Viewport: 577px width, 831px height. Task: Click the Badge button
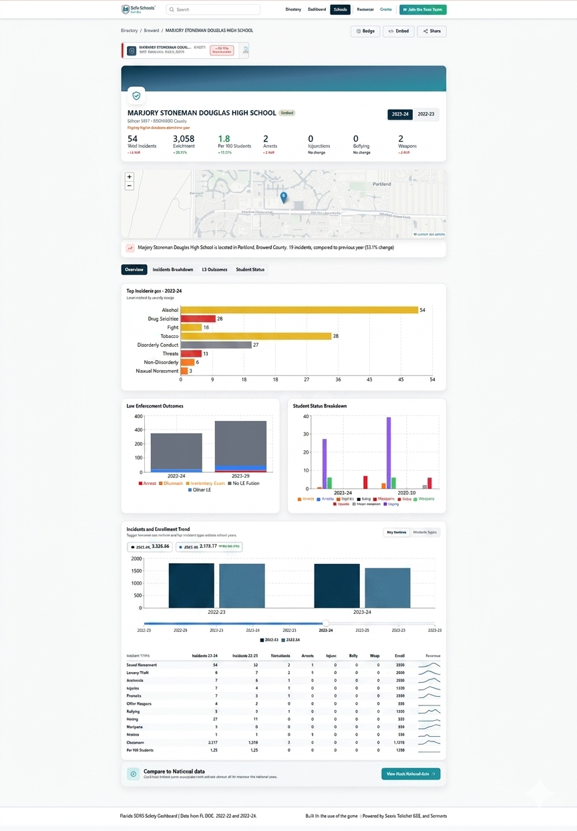click(x=365, y=31)
